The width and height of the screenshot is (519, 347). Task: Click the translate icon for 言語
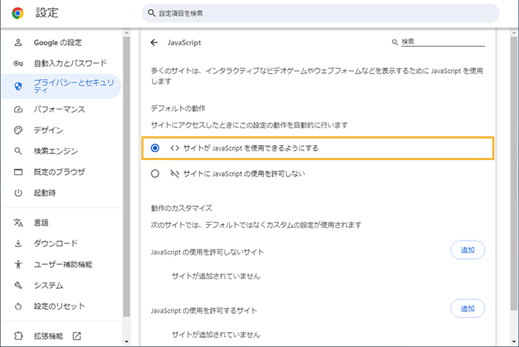(18, 223)
